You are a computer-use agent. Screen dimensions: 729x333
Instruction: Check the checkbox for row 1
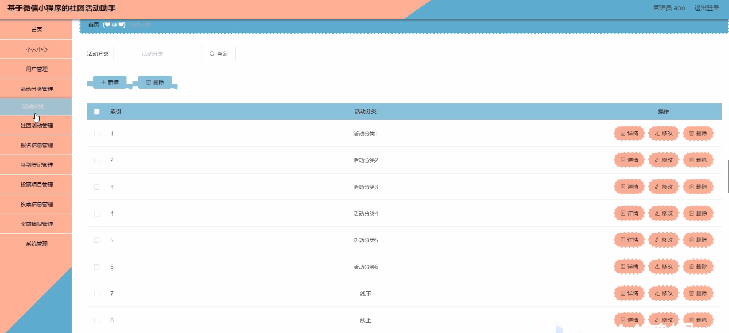click(x=97, y=134)
